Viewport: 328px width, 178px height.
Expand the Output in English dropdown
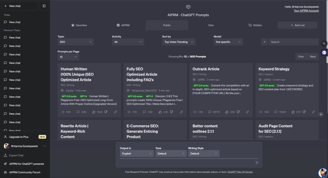click(137, 154)
